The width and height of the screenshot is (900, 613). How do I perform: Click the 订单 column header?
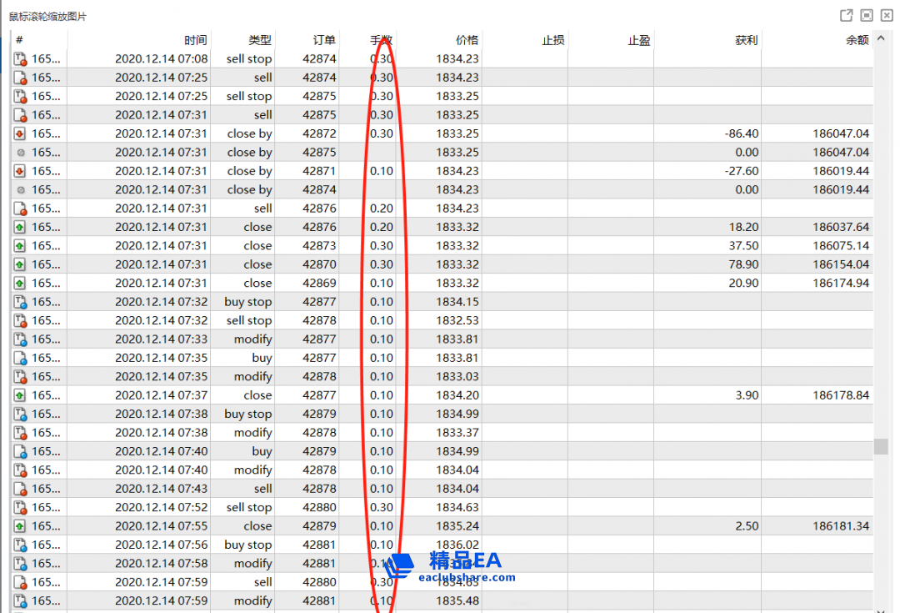[x=324, y=40]
